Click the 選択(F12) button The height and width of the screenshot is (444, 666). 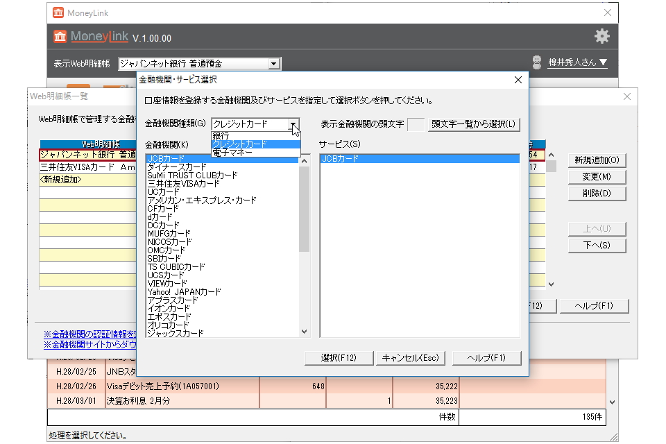[339, 358]
